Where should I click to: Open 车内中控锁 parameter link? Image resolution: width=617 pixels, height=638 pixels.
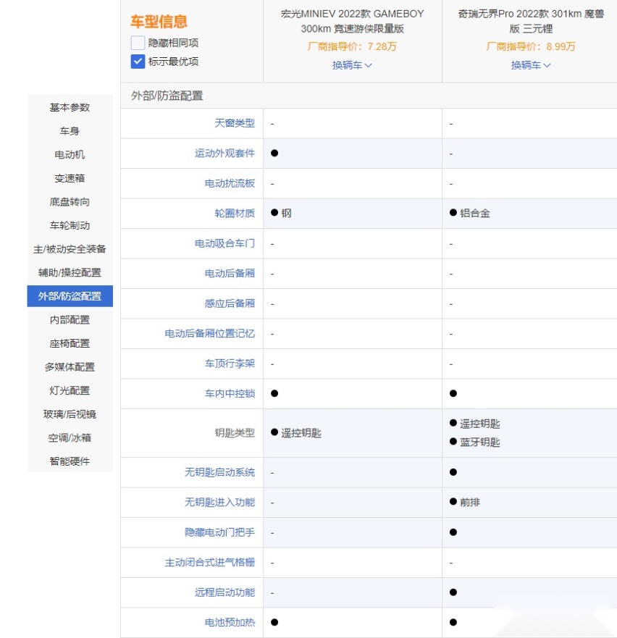point(230,393)
